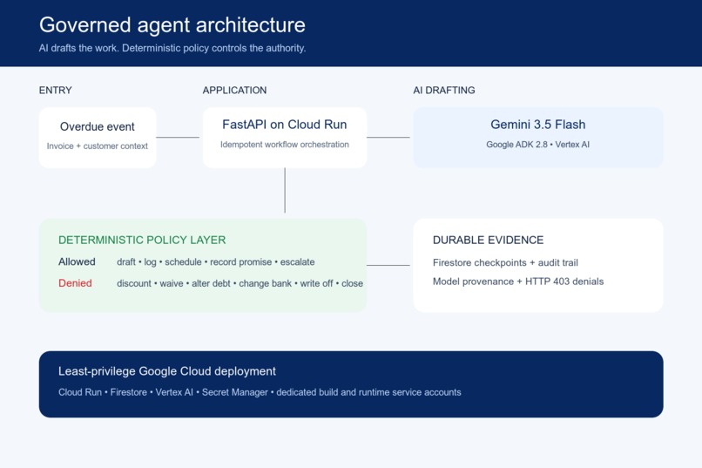Click 'Least-privilege Google Cloud deployment' heading
This screenshot has height=468, width=702.
click(x=167, y=371)
